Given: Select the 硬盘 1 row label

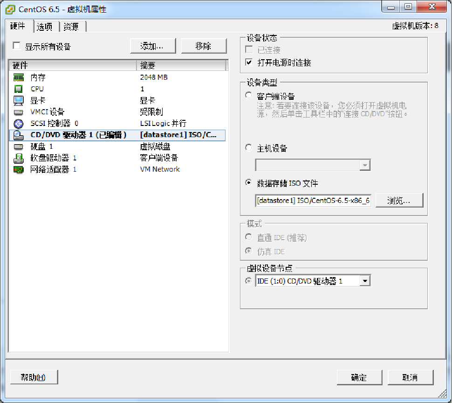Looking at the screenshot, I should (42, 146).
